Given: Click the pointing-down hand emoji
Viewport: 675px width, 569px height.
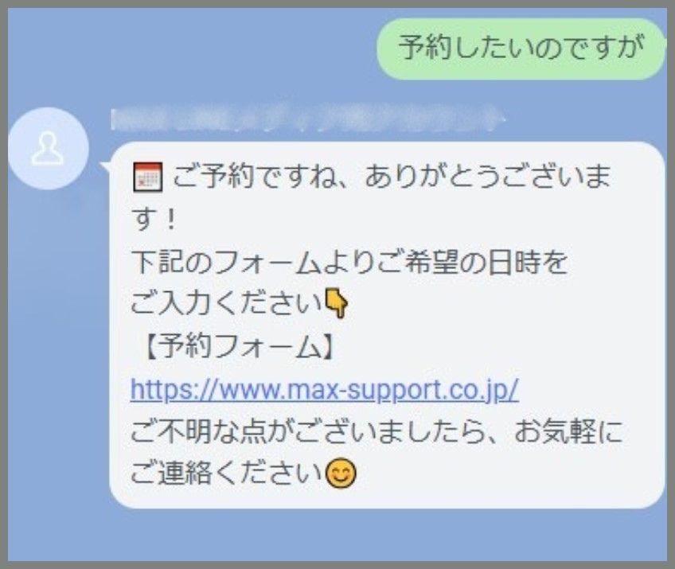Looking at the screenshot, I should click(336, 303).
